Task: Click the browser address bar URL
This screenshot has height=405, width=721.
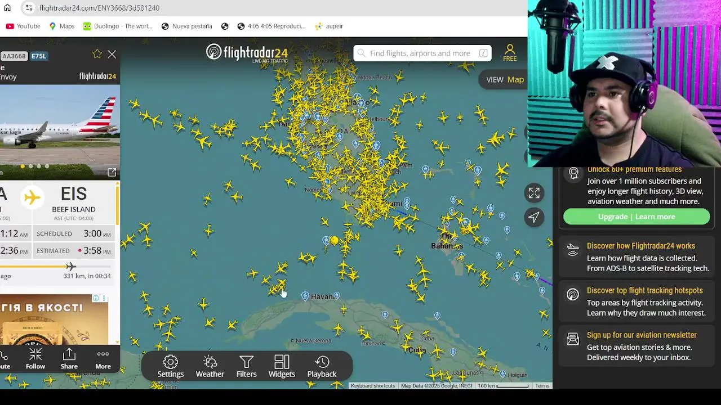Action: click(x=99, y=8)
